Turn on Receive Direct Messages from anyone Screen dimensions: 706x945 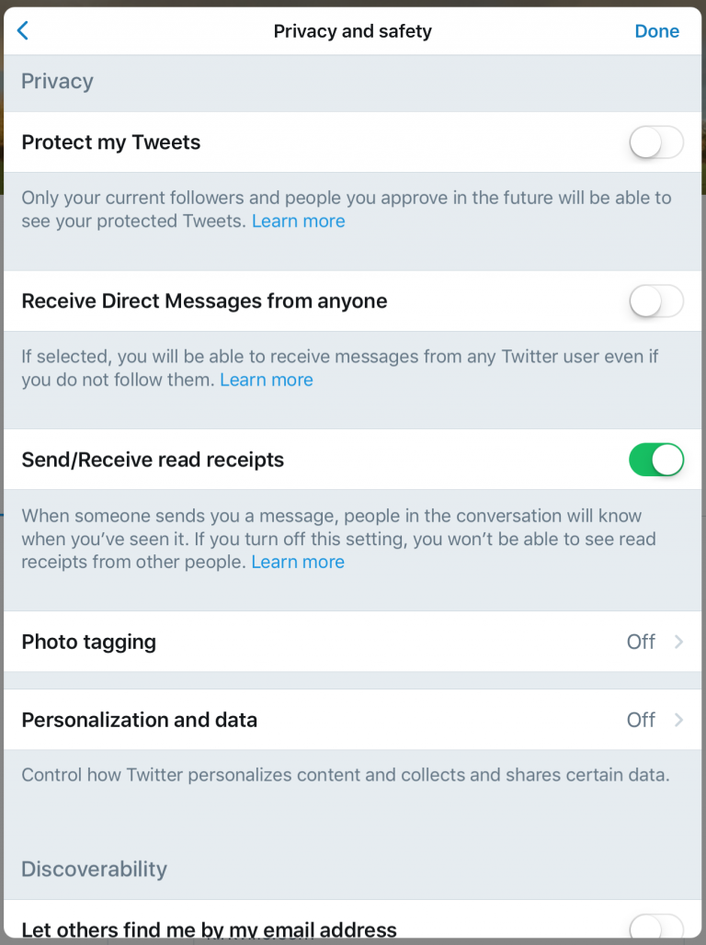(656, 301)
